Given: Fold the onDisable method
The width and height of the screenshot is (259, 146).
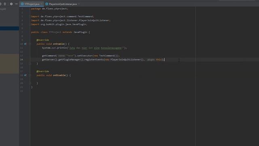Looking at the screenshot, I should [x=30, y=75].
